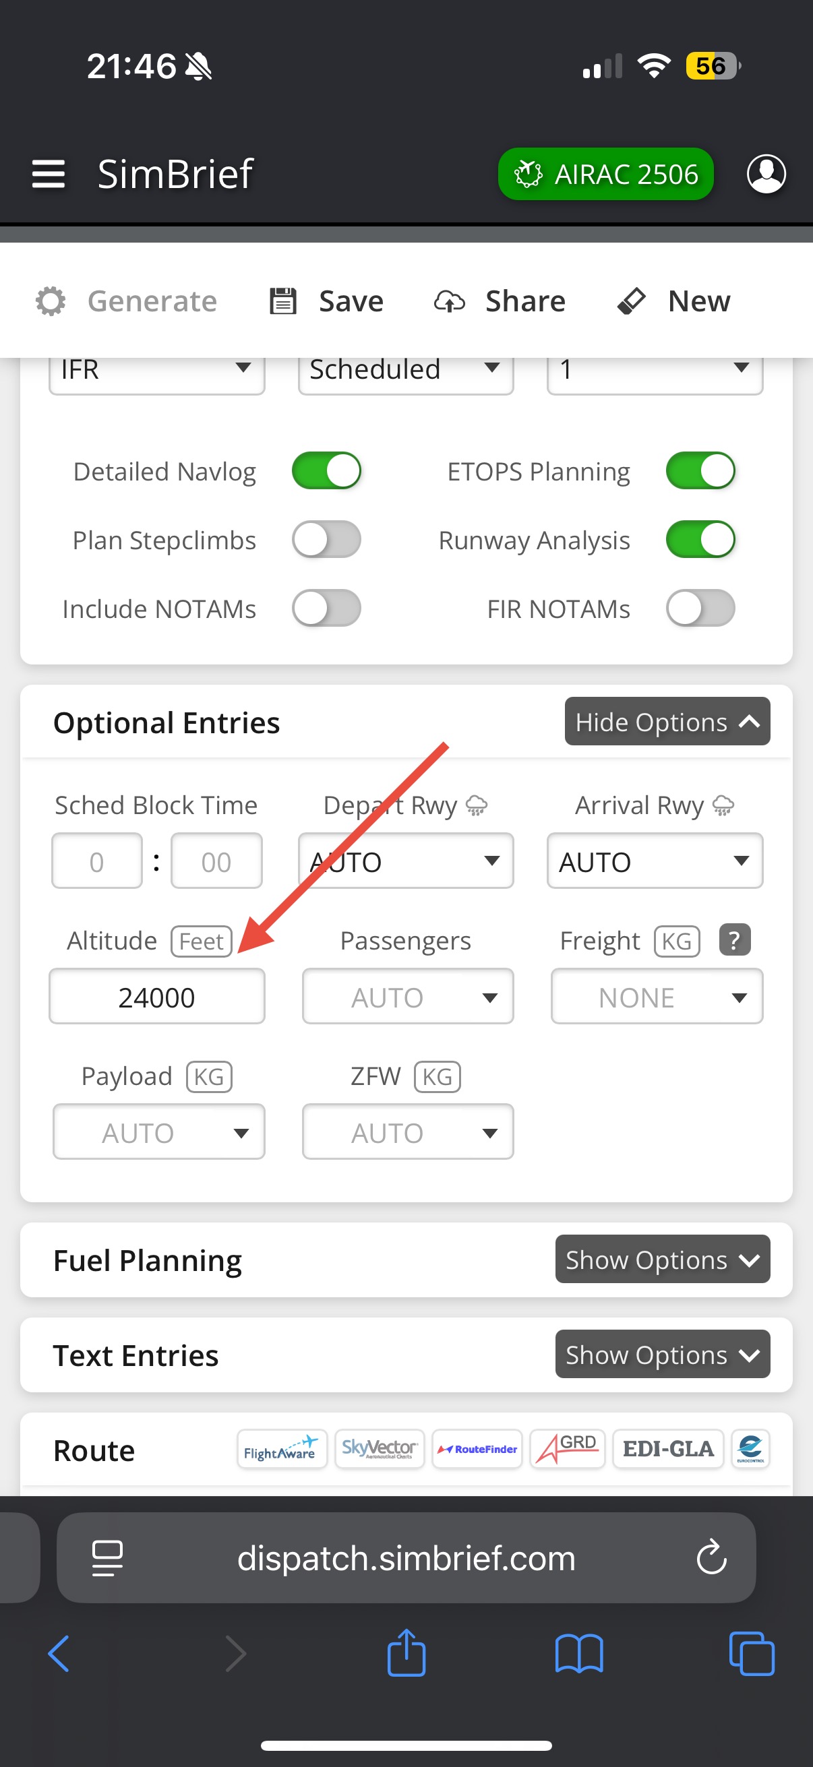
Task: Click the Altitude input field
Action: [157, 997]
